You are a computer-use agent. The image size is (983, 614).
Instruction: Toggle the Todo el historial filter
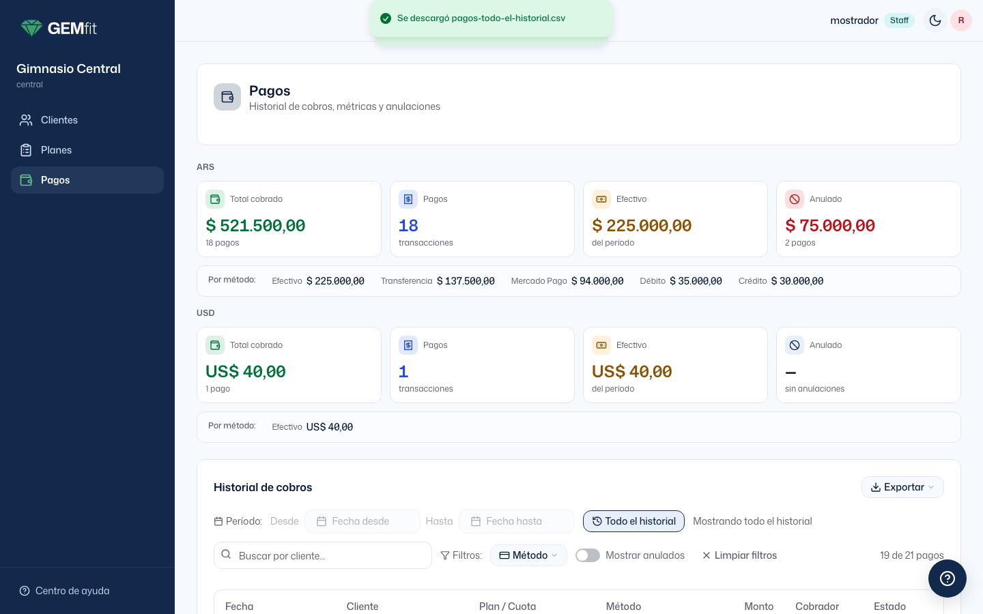tap(633, 521)
